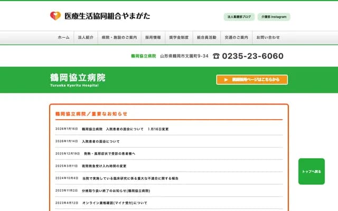Screen dimensions: 338x211
Task: Open the 2026年1月14日 入院患者の面会について notice
Action: coord(100,141)
